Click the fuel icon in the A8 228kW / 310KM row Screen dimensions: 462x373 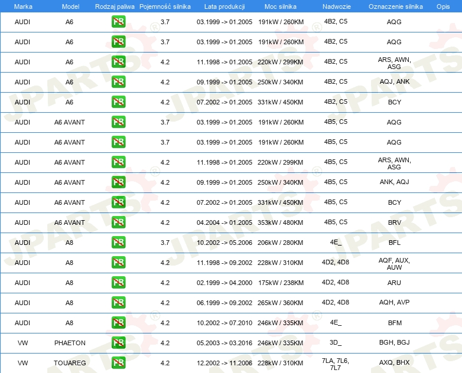point(118,262)
